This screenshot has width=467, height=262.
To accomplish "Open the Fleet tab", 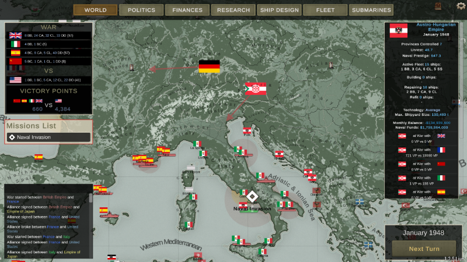I will tap(325, 10).
